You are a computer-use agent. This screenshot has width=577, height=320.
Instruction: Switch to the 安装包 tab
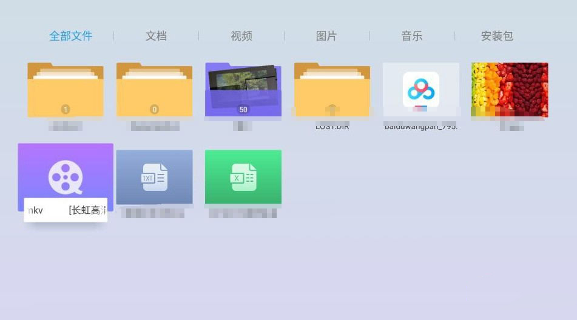point(497,36)
